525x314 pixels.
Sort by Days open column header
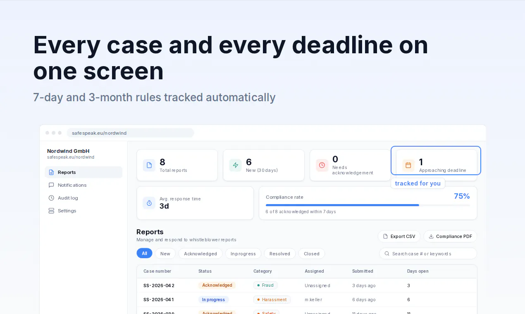[x=418, y=271]
